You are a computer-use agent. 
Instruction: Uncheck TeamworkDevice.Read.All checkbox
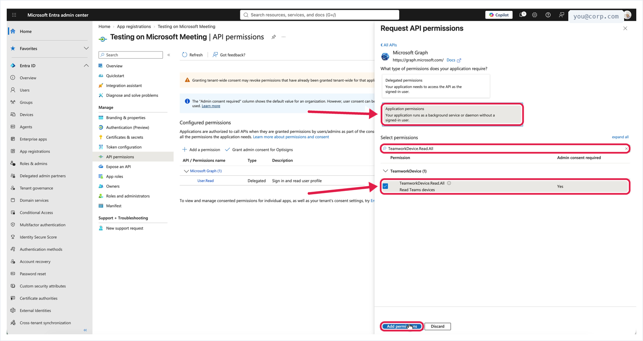tap(385, 186)
